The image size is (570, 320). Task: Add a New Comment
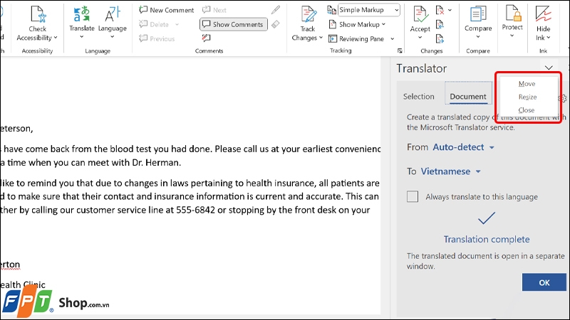167,10
